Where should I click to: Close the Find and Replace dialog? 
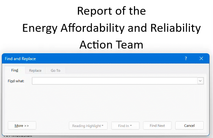tap(201, 58)
